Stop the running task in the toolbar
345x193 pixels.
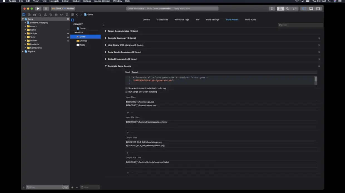(x=46, y=9)
